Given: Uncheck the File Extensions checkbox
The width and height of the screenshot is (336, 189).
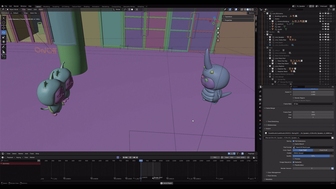Looking at the screenshot, I should 293,141.
